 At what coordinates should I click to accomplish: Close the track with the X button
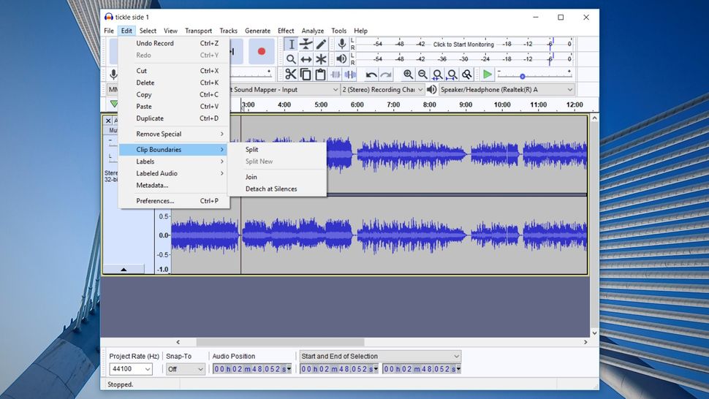108,121
